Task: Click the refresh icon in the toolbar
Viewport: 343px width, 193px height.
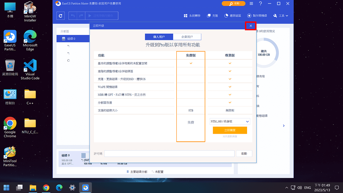Action: tap(60, 16)
